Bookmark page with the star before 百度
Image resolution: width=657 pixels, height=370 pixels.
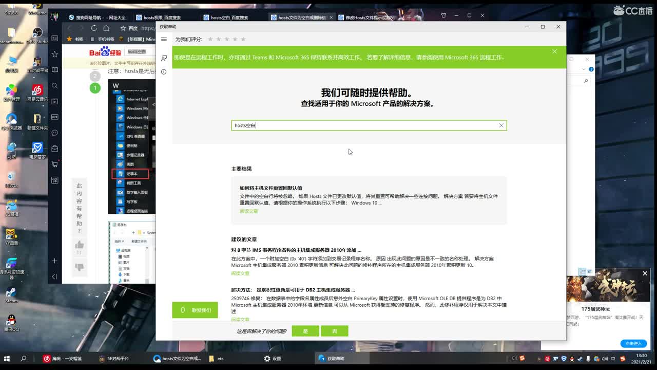[123, 28]
